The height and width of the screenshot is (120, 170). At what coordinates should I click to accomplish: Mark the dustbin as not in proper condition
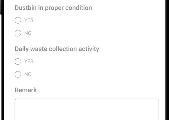coord(18,33)
